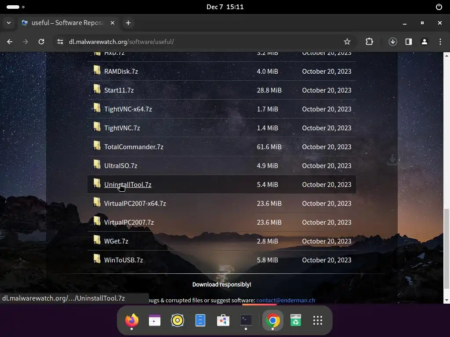
Task: Open the extensions puzzle icon
Action: 369,42
